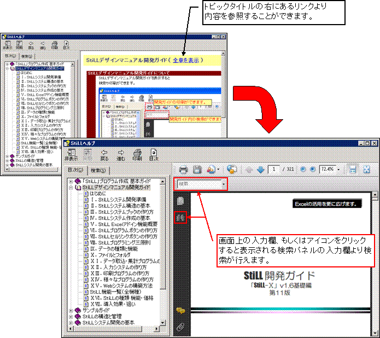Click 全章を表示 link in back window

[x=186, y=60]
